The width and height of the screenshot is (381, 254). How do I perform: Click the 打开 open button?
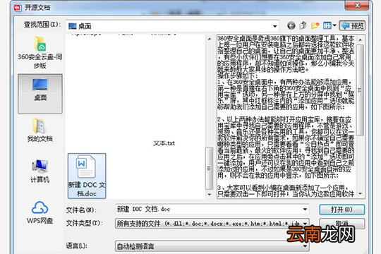[342, 210]
